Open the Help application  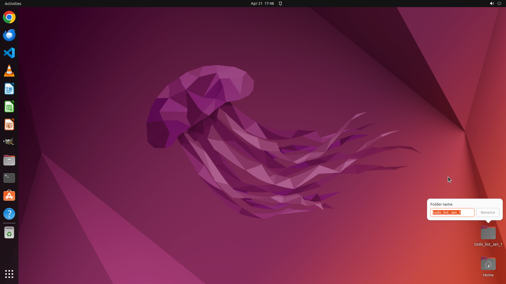9,214
